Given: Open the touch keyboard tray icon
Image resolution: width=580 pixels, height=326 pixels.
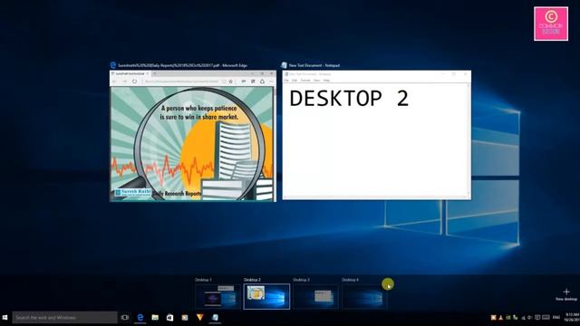Looking at the screenshot, I should [x=546, y=318].
